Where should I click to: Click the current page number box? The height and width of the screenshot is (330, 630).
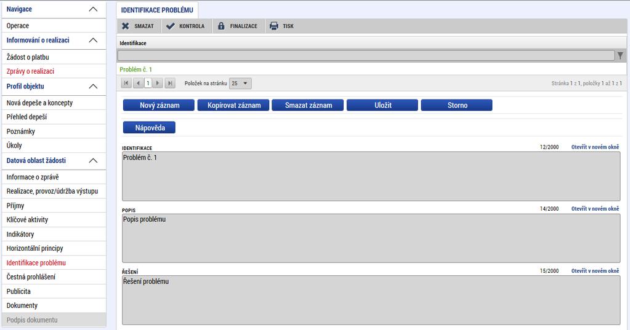click(148, 83)
